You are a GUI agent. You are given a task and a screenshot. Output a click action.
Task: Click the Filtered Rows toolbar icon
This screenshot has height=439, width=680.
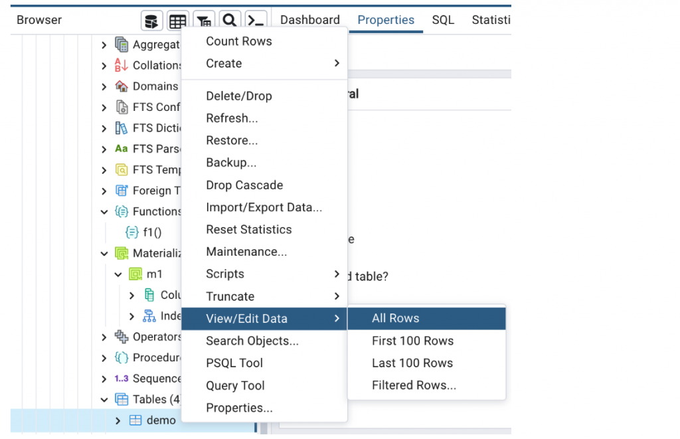click(x=204, y=21)
